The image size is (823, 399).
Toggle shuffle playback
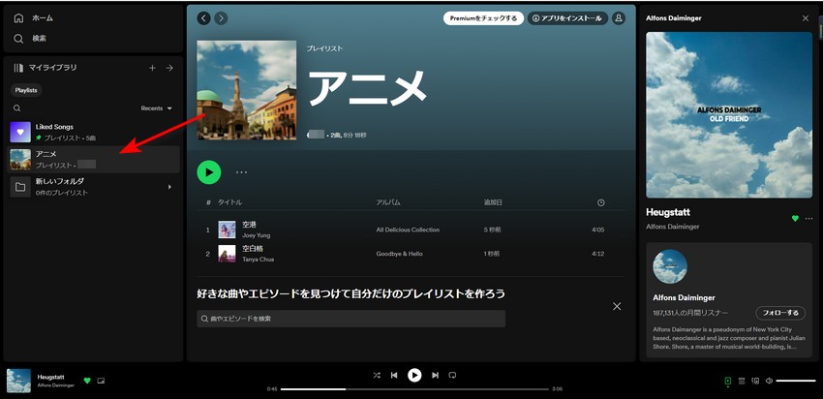point(377,376)
